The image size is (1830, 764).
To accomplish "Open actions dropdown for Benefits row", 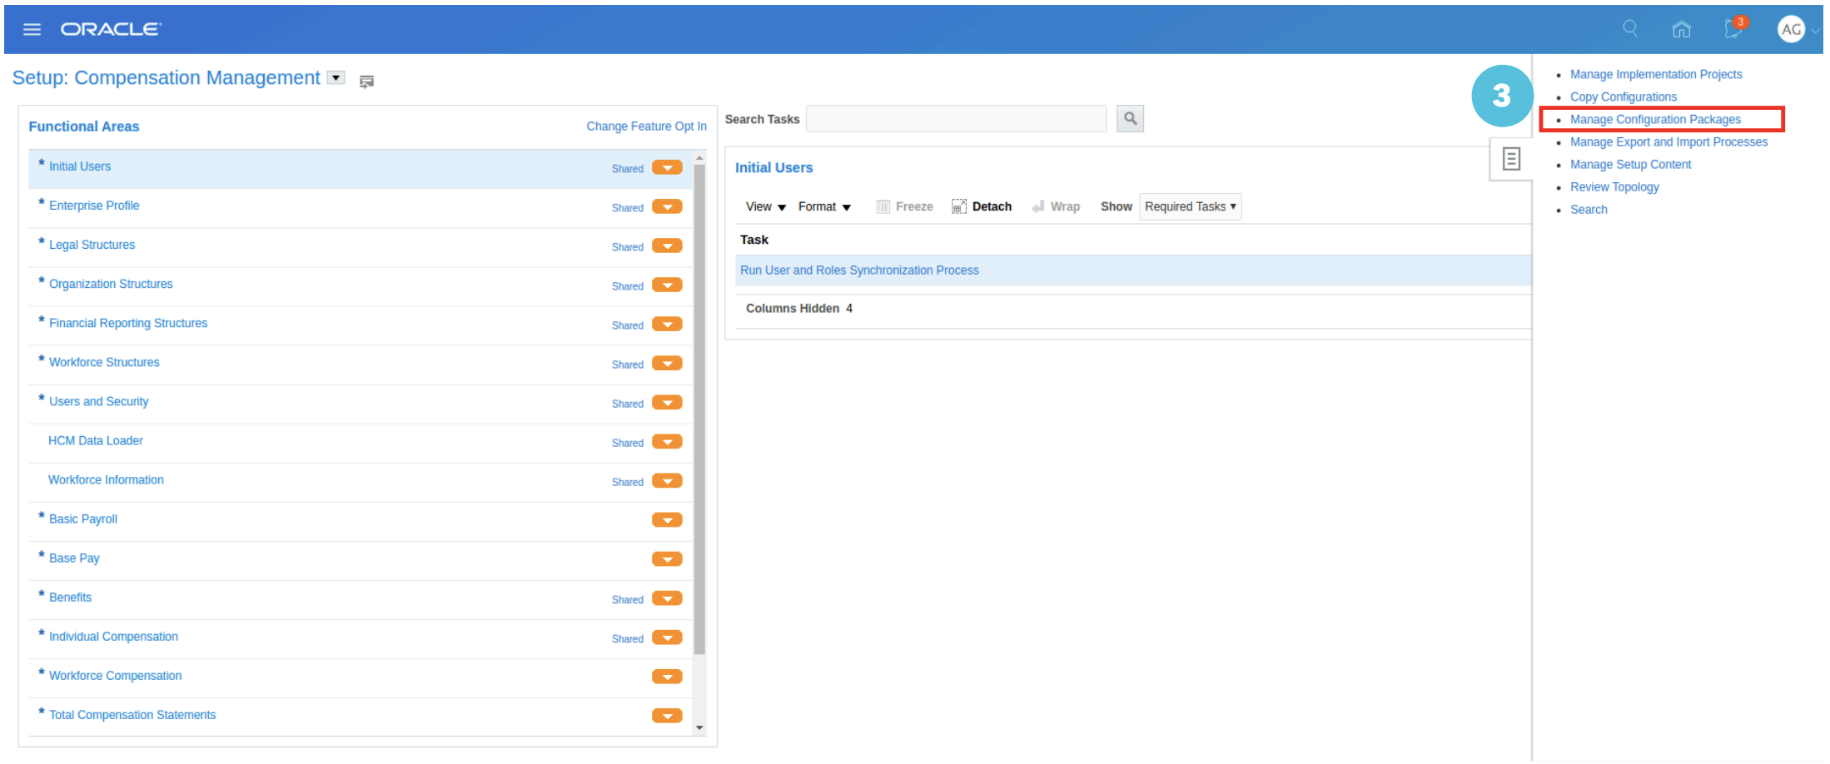I will tap(667, 598).
